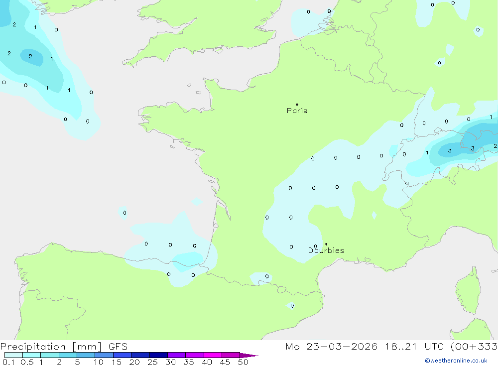This screenshot has height=365, width=498.
Task: Pick the 5–10 mm light blue legend swatch
Action: 86,355
